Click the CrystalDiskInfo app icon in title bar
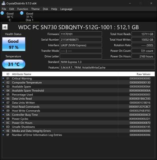This screenshot has height=160, width=157. 4,4
